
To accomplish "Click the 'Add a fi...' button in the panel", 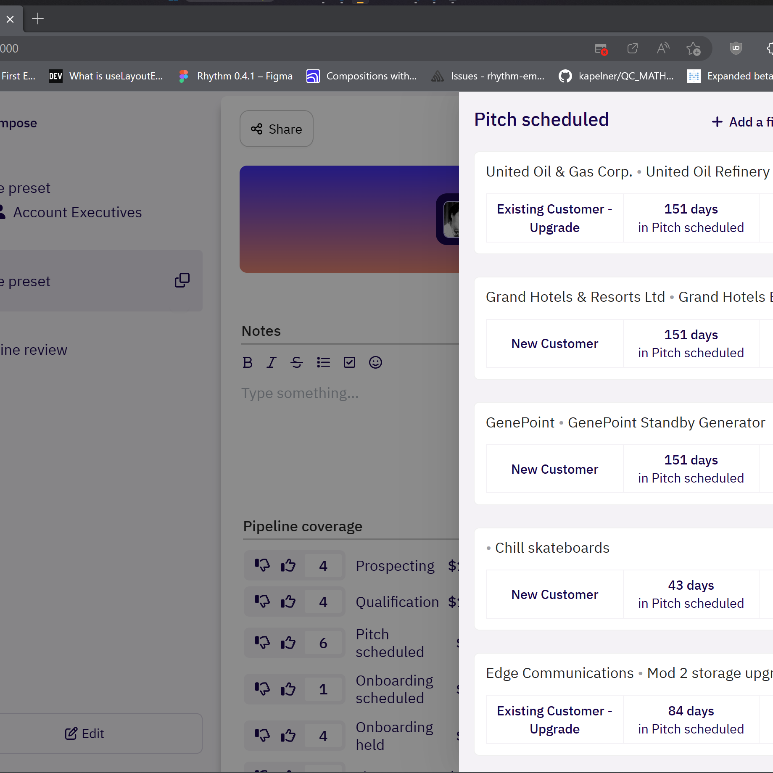I will 742,122.
